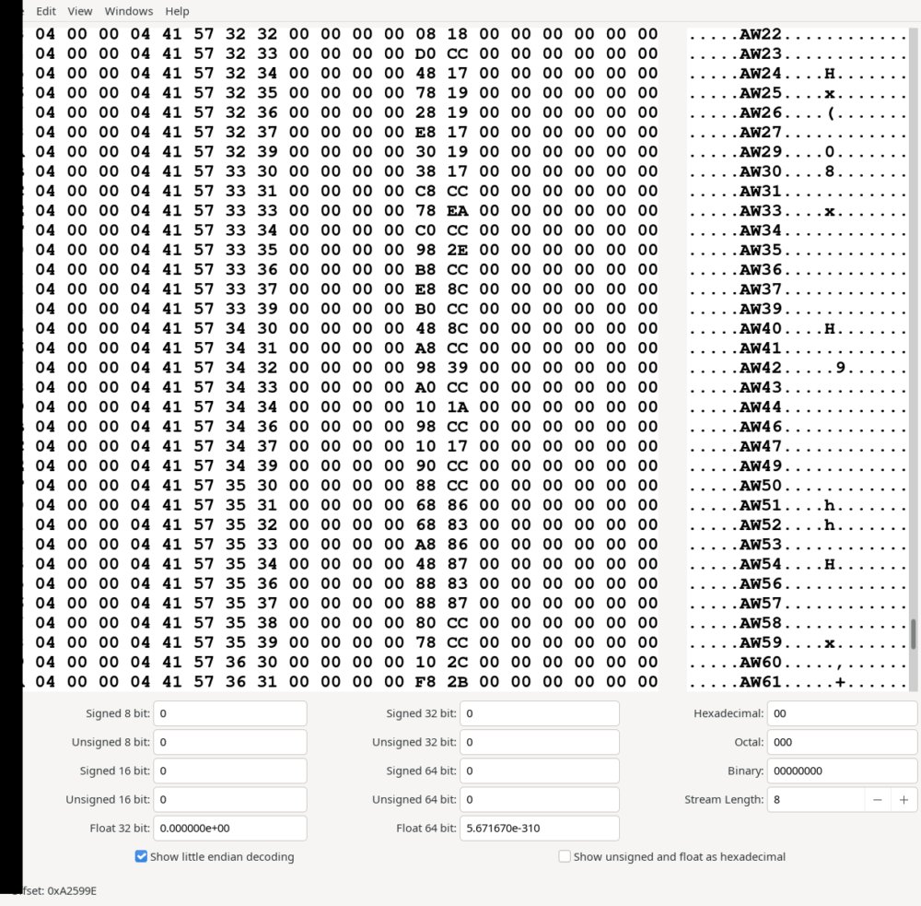This screenshot has height=906, width=921.
Task: Click the Offset 0xA2599E status text
Action: coord(55,890)
